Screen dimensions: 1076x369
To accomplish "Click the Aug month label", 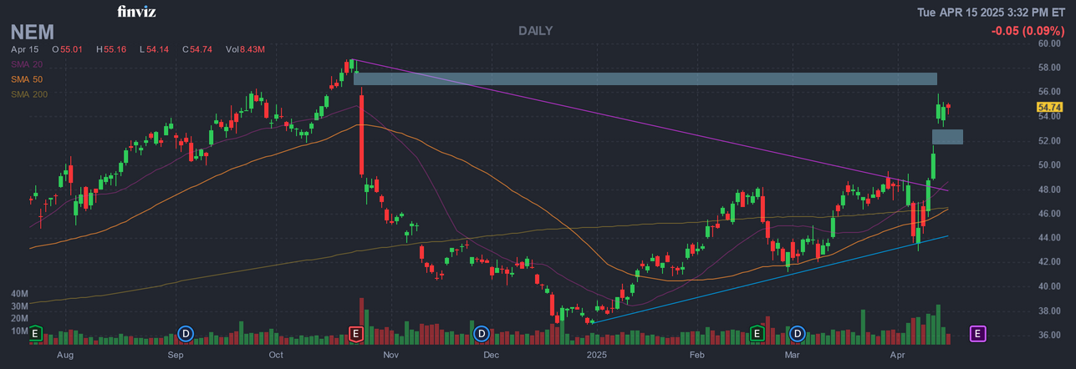I will (x=65, y=356).
